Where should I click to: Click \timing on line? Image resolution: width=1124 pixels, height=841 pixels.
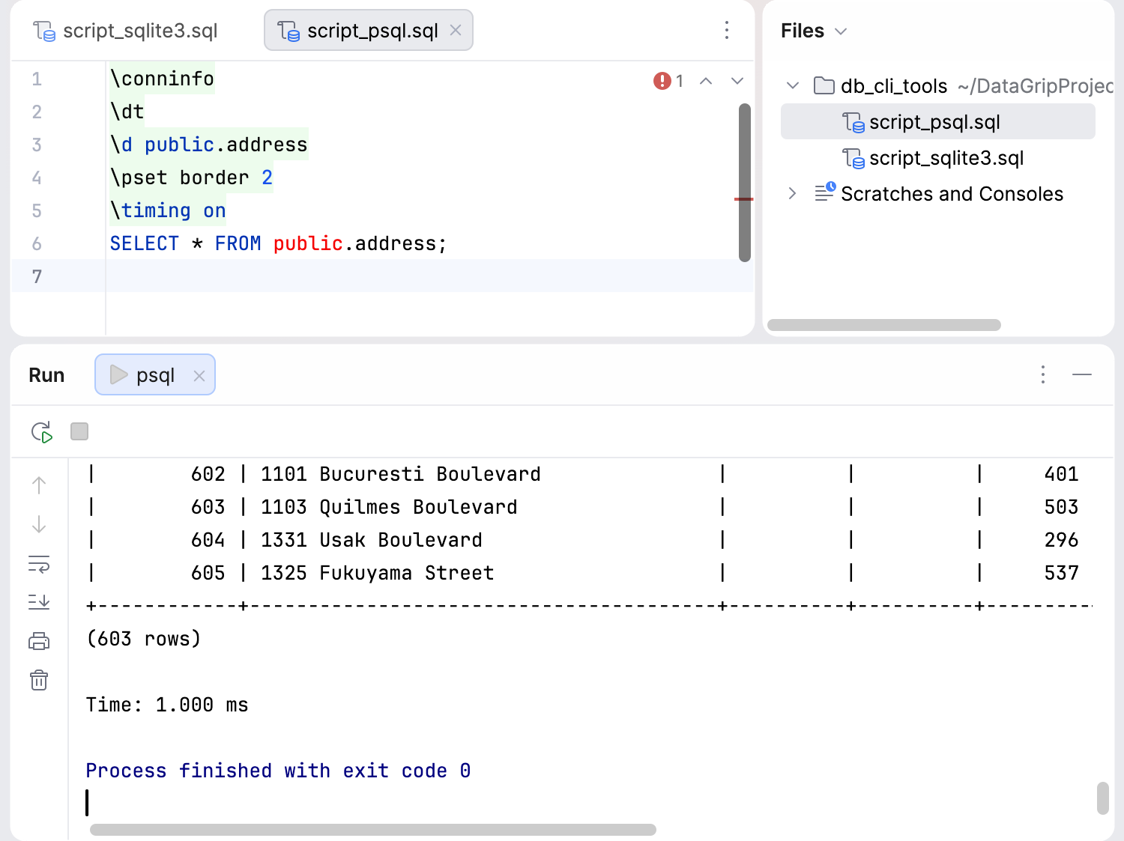168,210
